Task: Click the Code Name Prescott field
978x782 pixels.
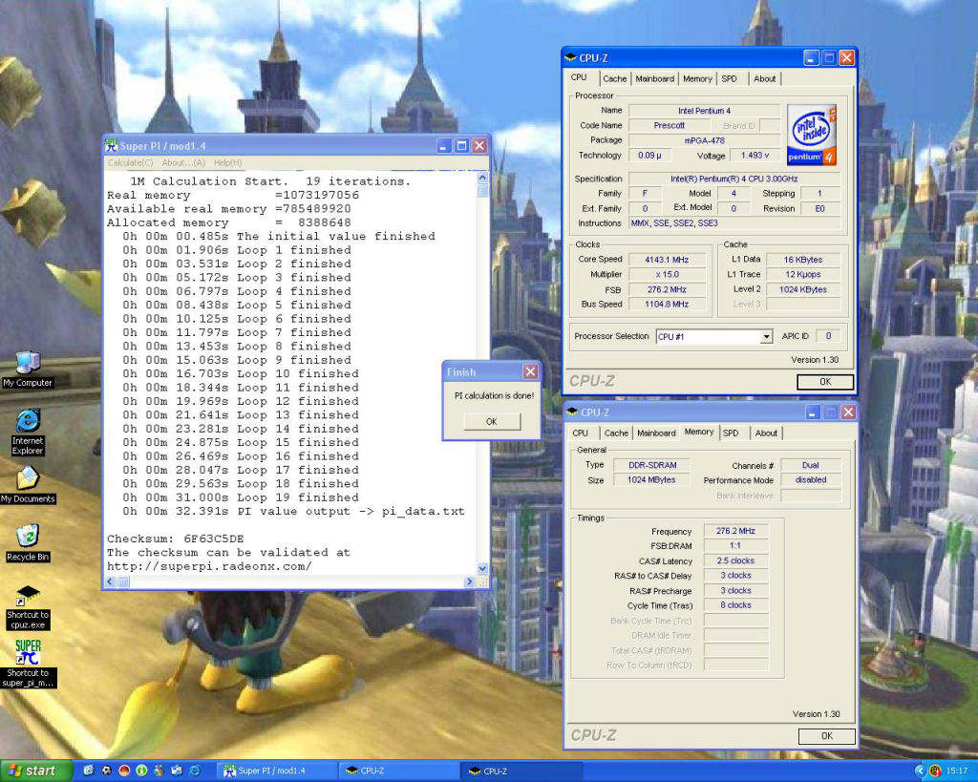Action: pos(670,125)
